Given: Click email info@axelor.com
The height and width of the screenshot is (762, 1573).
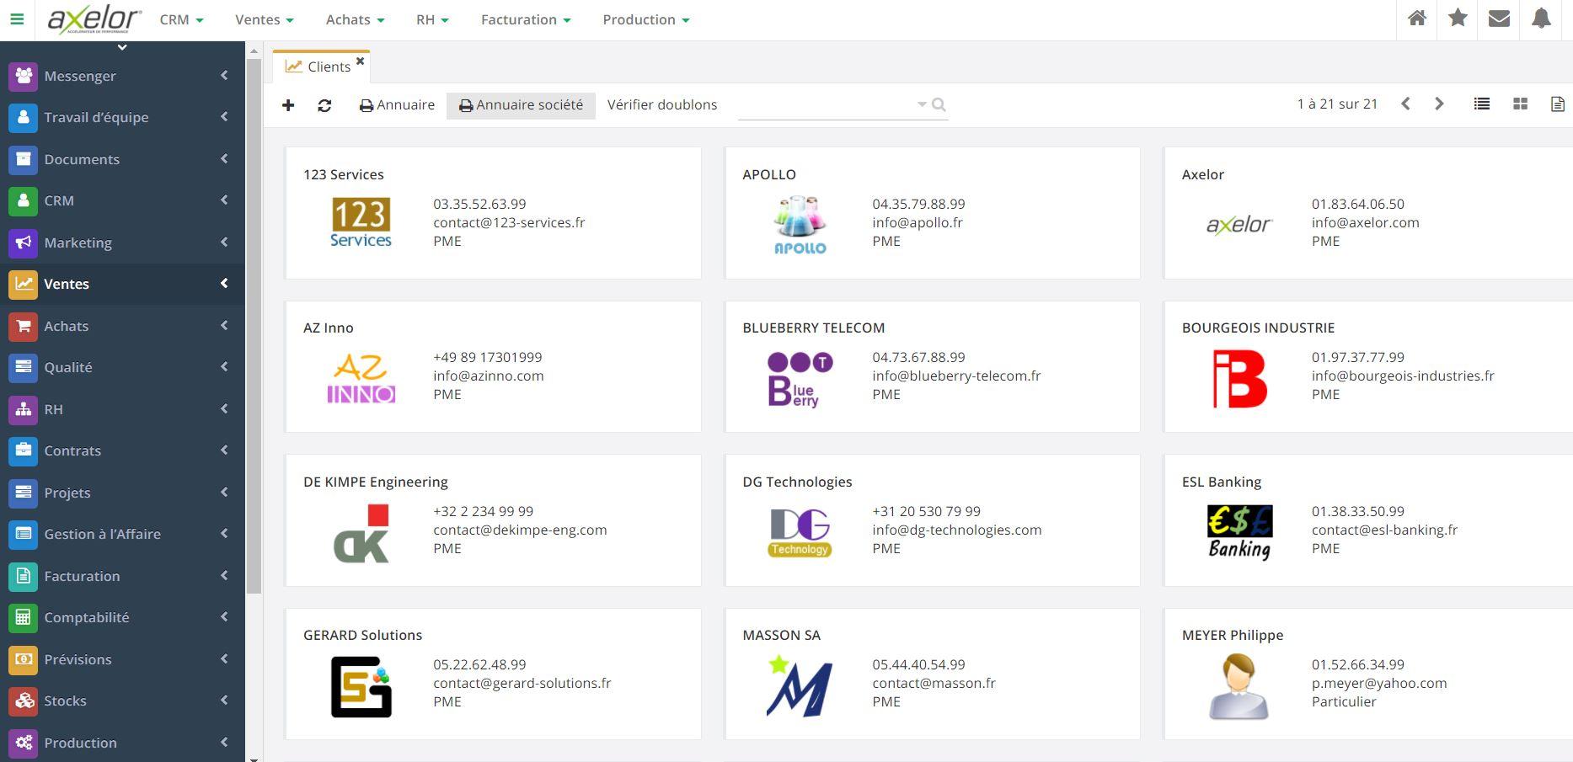Looking at the screenshot, I should click(x=1365, y=222).
